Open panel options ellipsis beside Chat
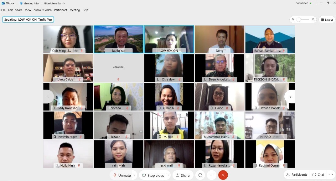Image resolution: width=336 pixels, height=181 pixels. 331,174
